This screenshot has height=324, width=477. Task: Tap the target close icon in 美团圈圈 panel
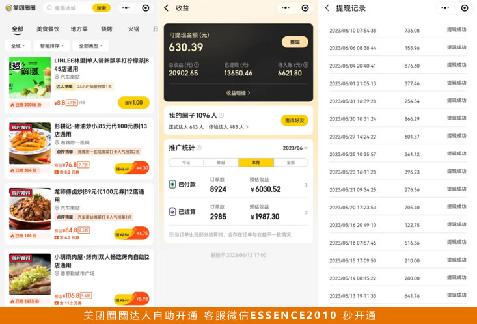pyautogui.click(x=146, y=8)
